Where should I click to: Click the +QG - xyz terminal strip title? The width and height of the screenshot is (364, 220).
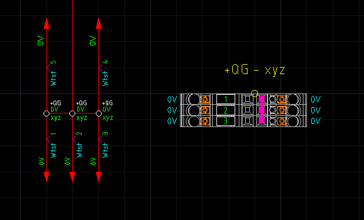255,69
